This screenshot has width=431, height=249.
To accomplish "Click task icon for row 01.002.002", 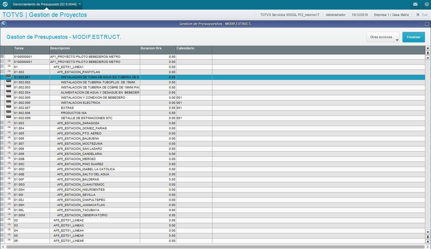I will (9, 81).
